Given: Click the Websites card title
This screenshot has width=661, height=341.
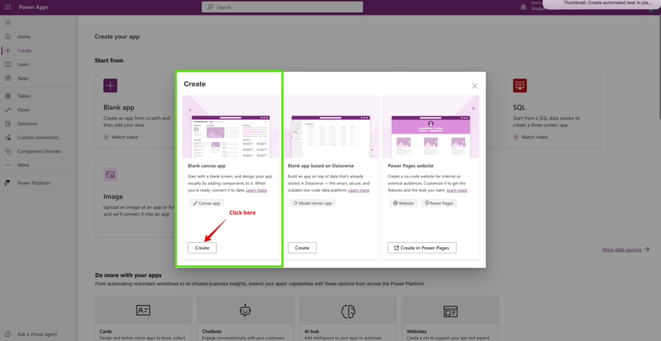Looking at the screenshot, I should point(416,331).
